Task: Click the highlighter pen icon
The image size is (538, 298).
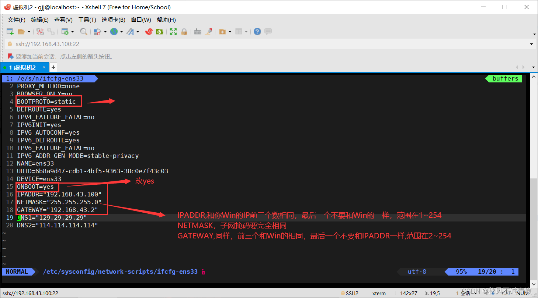Action: coord(209,32)
